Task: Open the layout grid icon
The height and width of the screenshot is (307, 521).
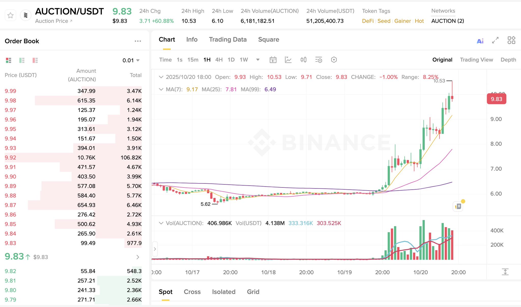Action: 511,40
